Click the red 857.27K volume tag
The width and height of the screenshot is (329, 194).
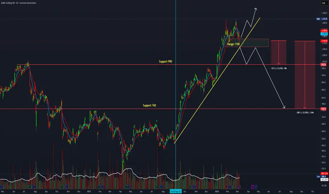324,174
